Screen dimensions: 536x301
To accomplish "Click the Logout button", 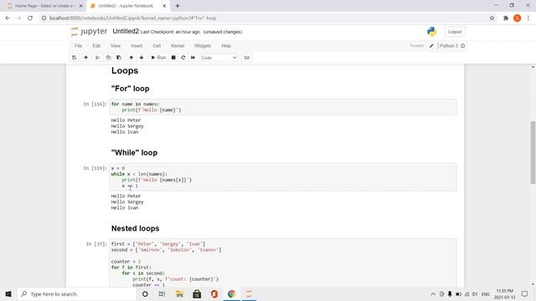I will point(455,32).
